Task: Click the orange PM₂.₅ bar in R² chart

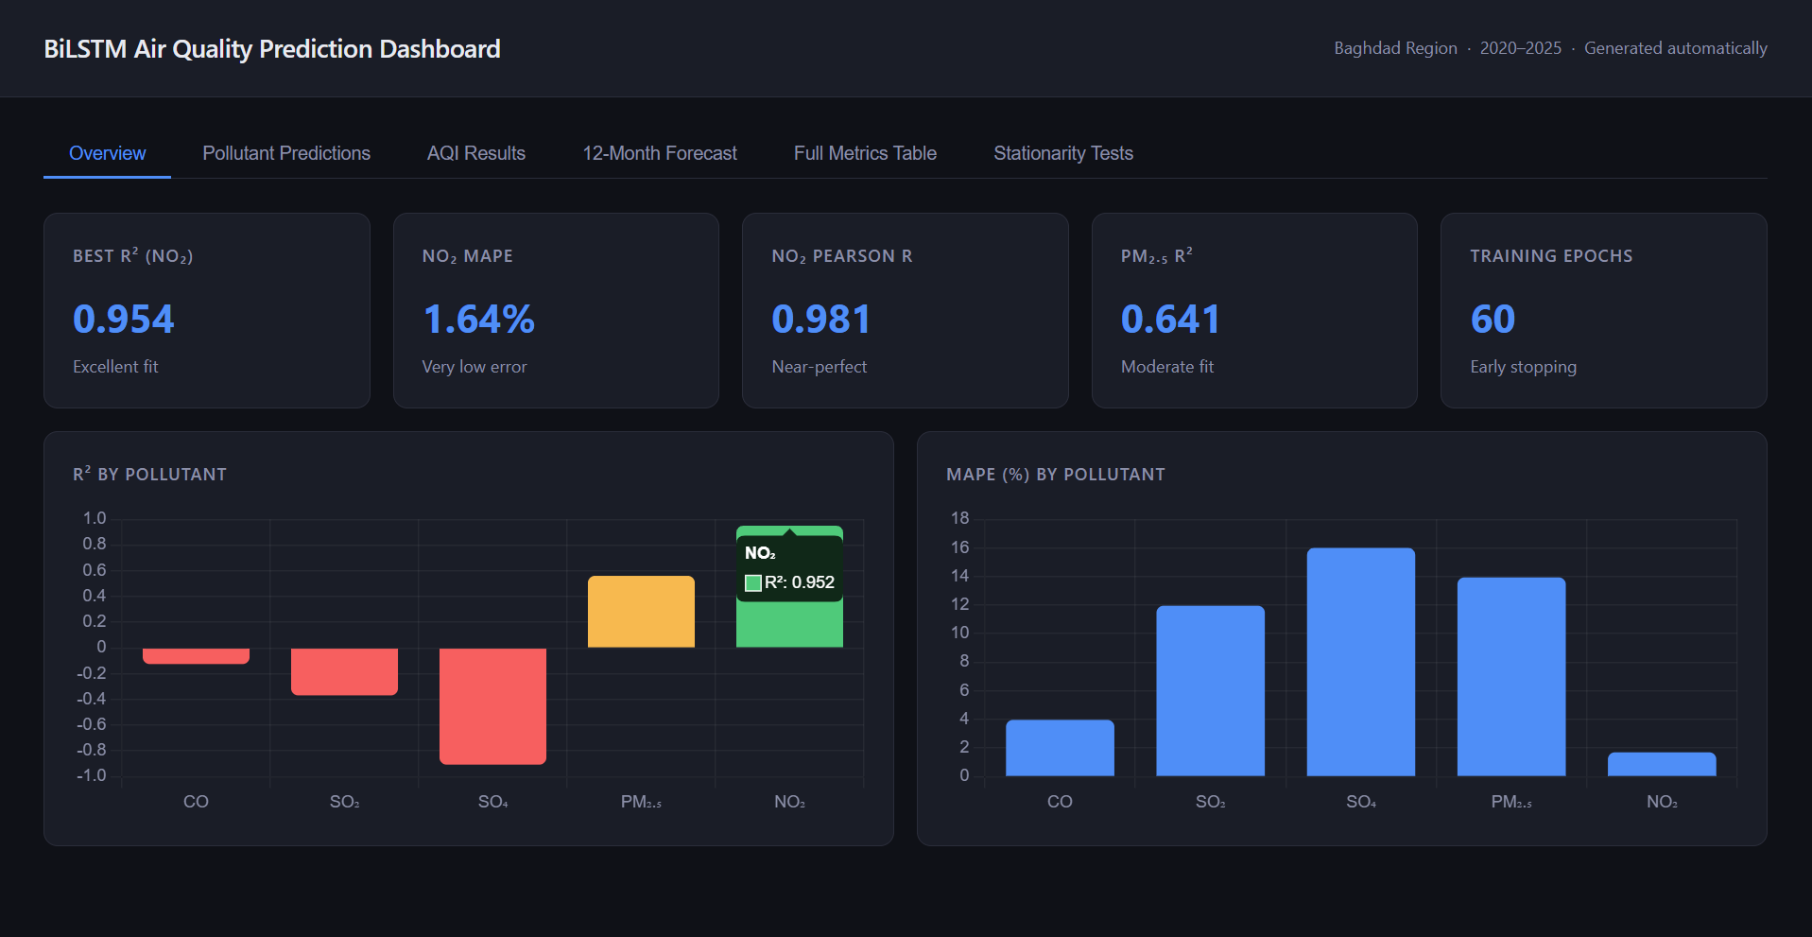Action: pyautogui.click(x=641, y=612)
